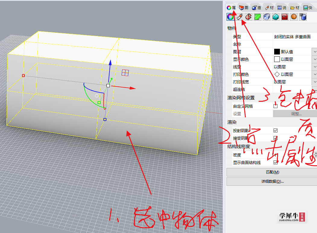
Task: Click the 渲染网格设置 section header
Action: point(241,98)
